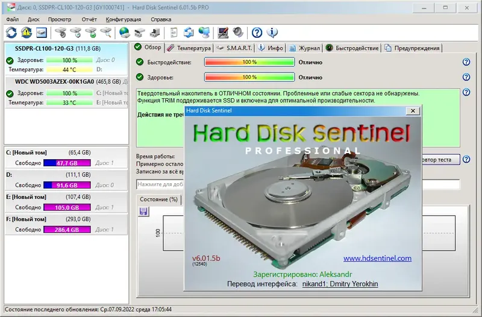Click the partially hidden 'овтор теста' button
The image size is (482, 317).
441,160
